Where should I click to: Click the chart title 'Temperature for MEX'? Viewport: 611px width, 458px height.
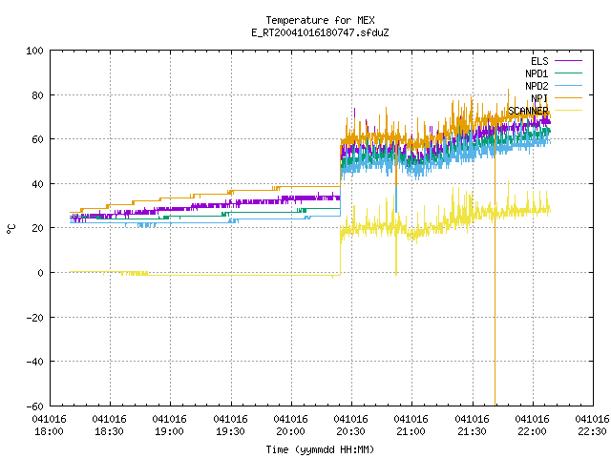[x=320, y=20]
